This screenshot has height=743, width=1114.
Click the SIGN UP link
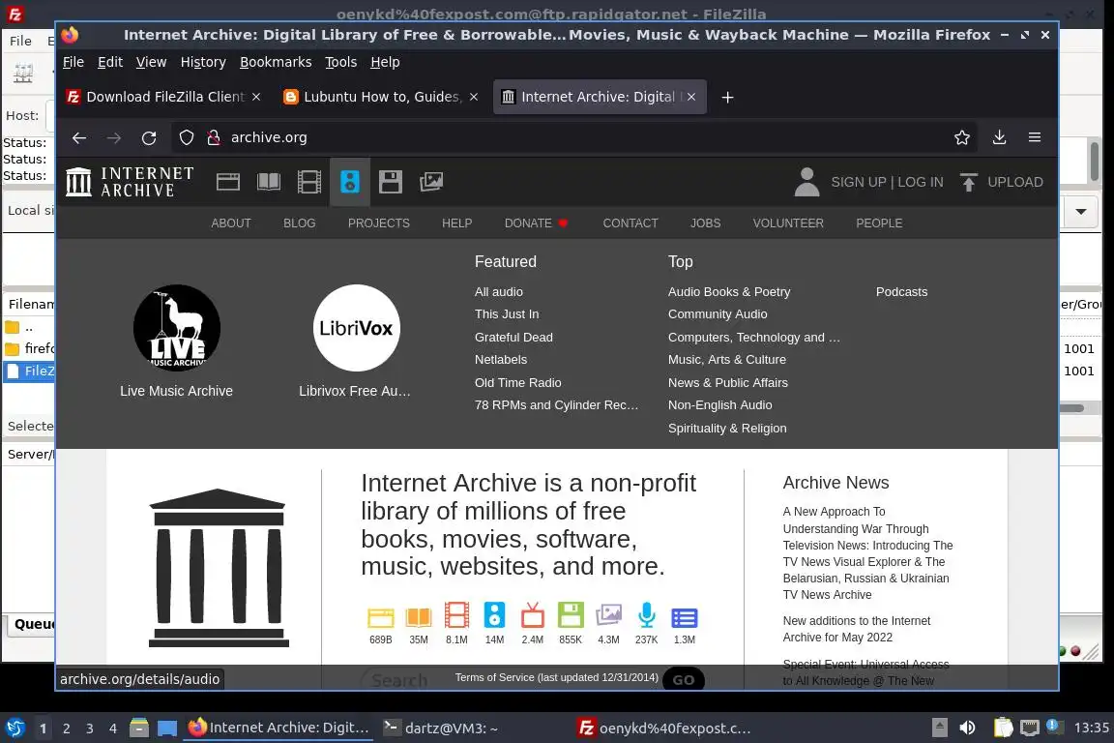click(x=859, y=182)
